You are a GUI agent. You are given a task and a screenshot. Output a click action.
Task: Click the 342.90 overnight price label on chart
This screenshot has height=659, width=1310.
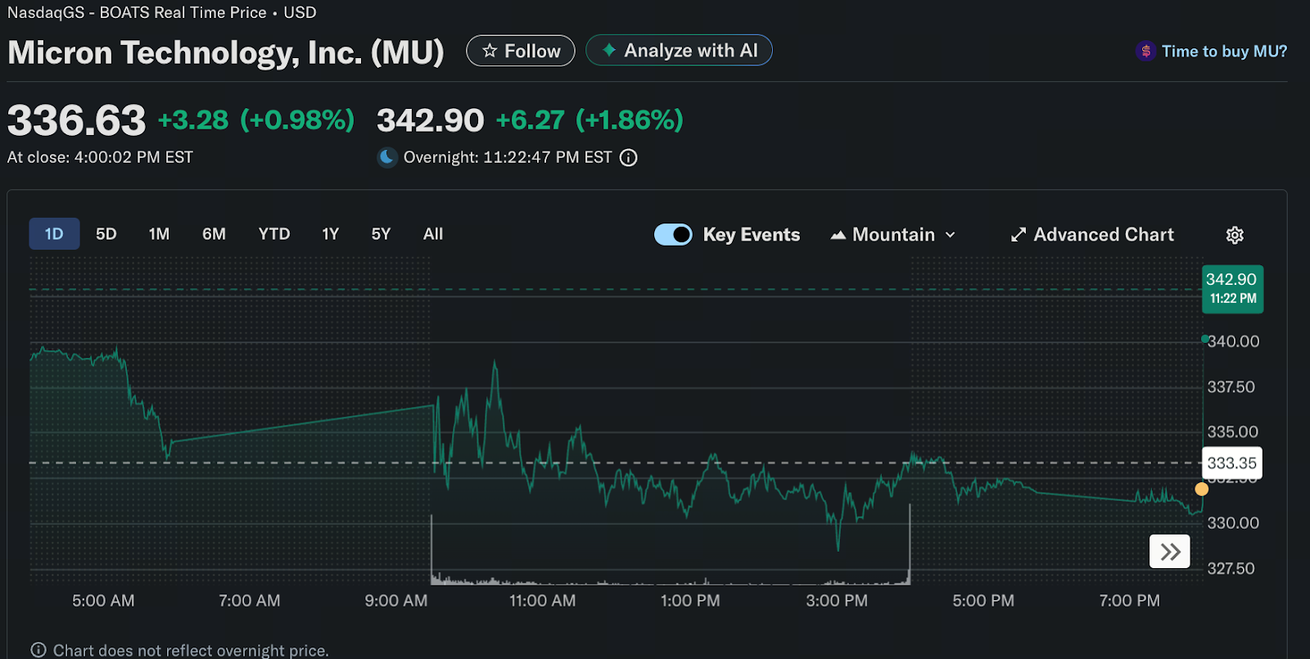click(x=1232, y=288)
